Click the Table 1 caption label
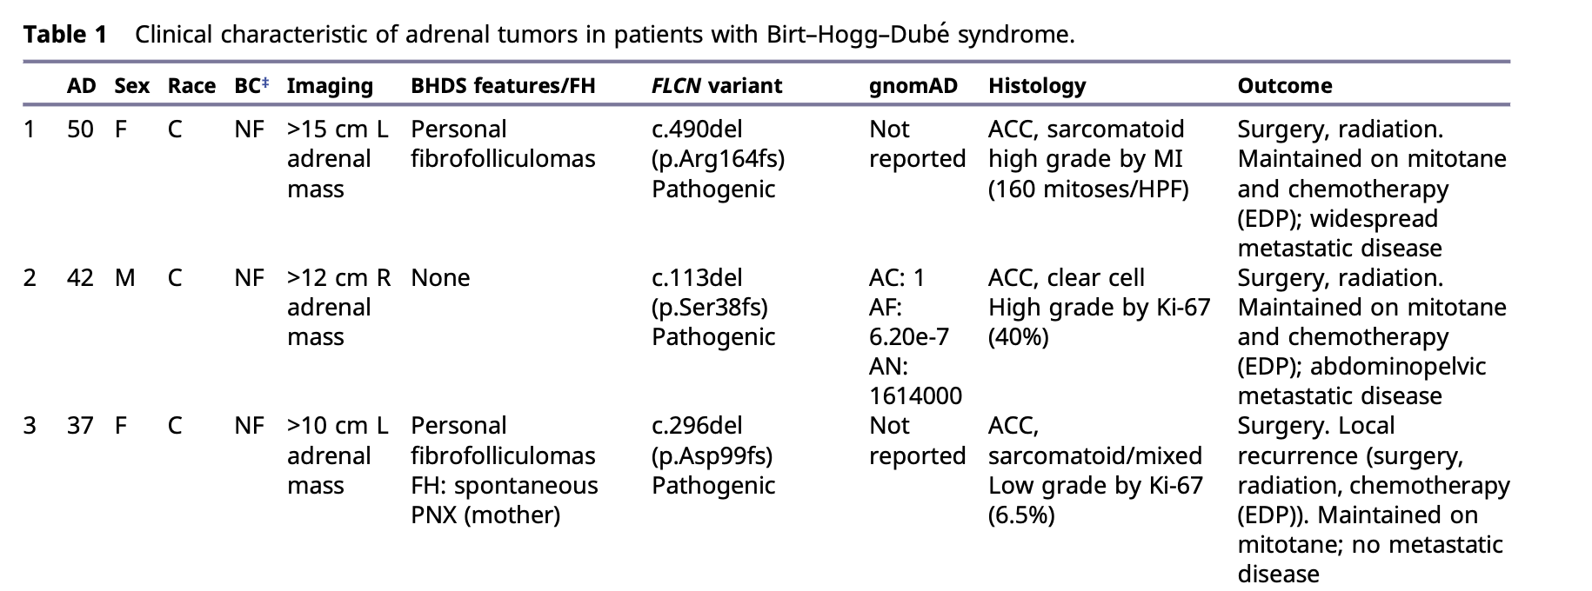1592x591 pixels. point(65,35)
